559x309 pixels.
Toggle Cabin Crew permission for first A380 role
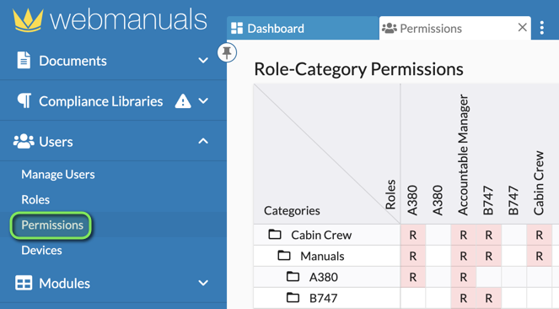413,235
